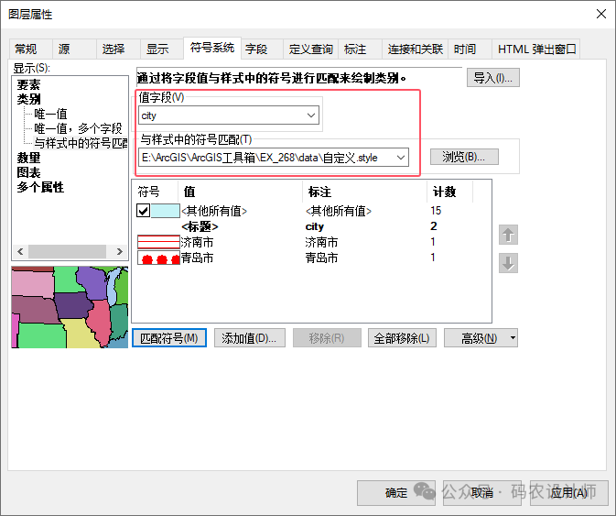Select 唯一值 in the display tree

[50, 114]
